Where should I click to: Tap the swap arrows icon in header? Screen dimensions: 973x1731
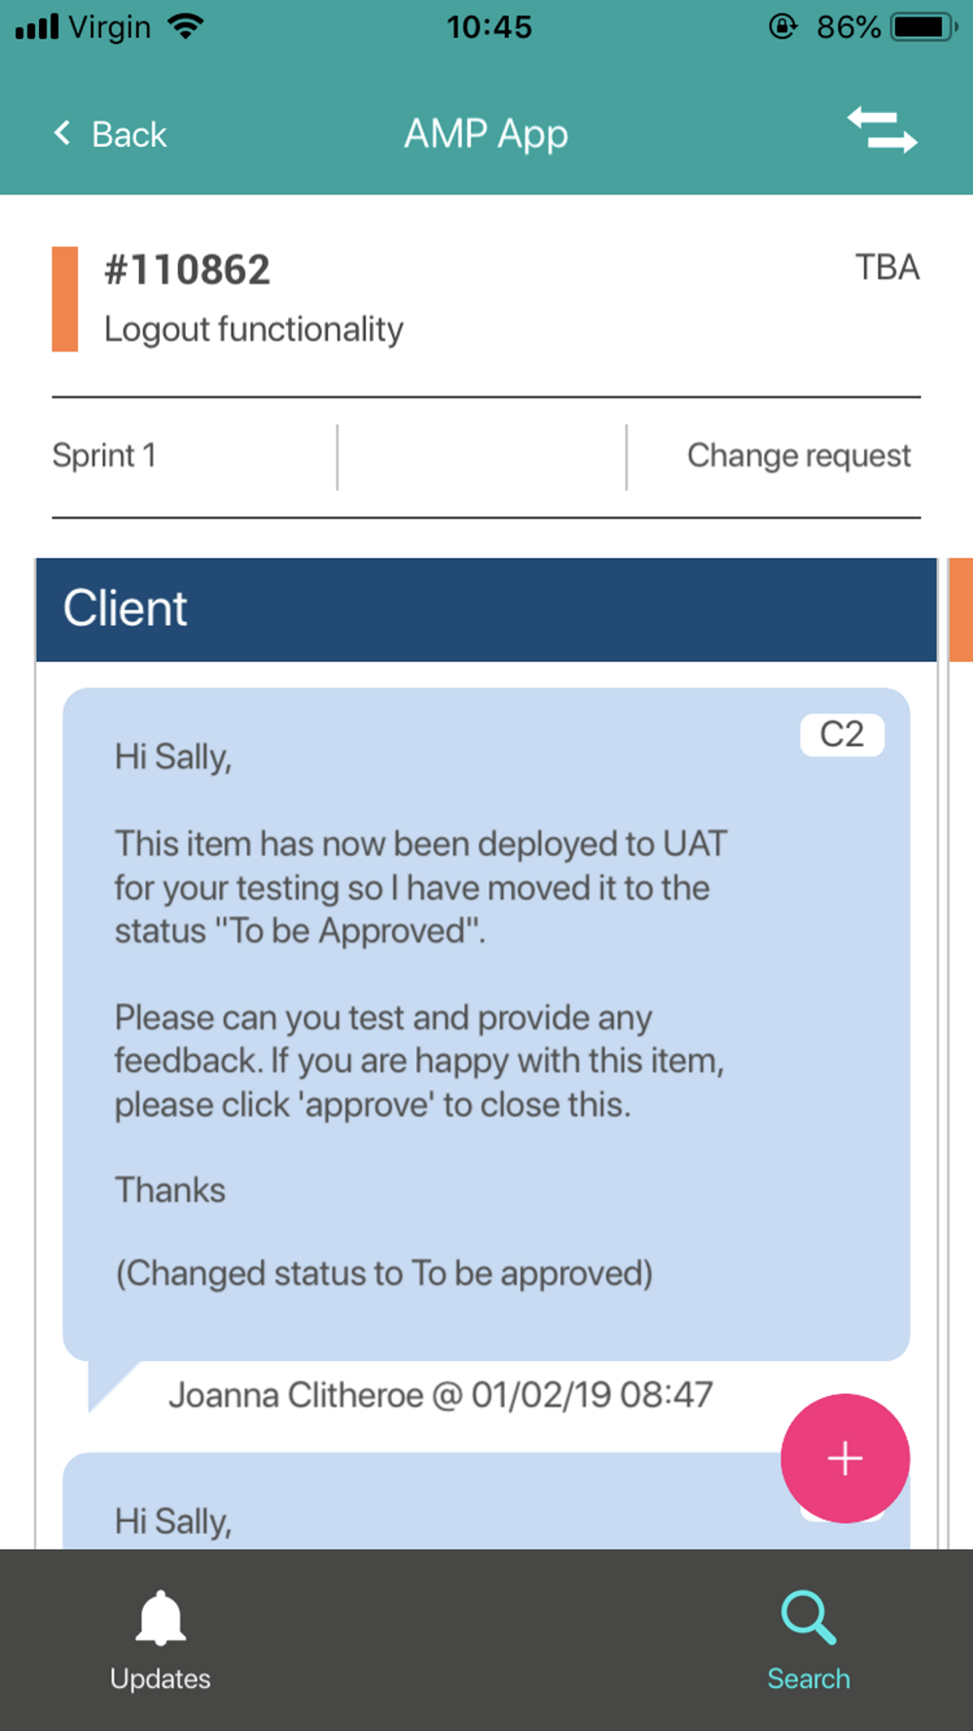coord(882,130)
